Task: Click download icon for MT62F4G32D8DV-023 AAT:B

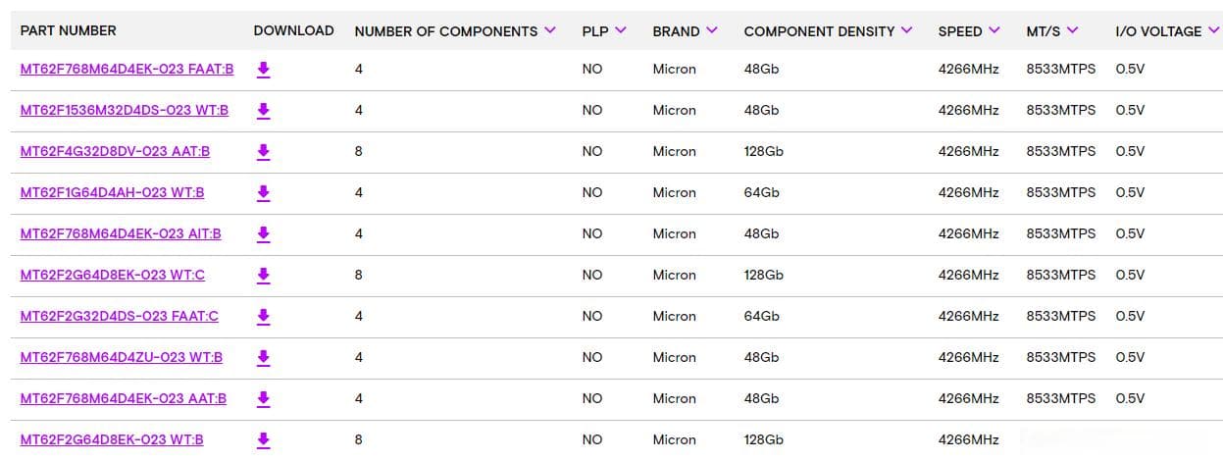Action: point(263,152)
